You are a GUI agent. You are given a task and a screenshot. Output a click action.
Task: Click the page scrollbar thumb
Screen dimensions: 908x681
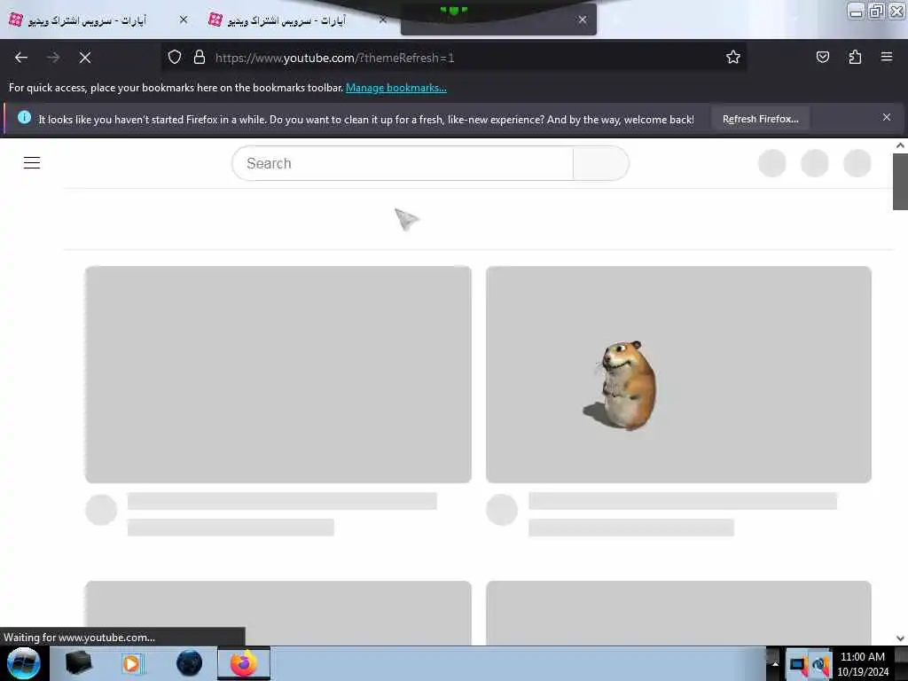(x=900, y=181)
